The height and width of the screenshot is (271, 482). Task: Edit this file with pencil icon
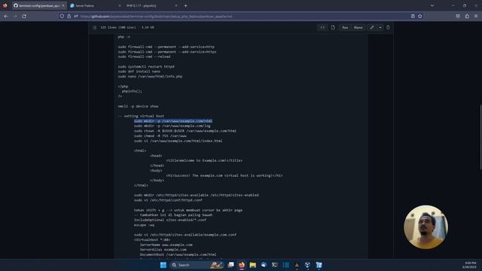coord(371,27)
